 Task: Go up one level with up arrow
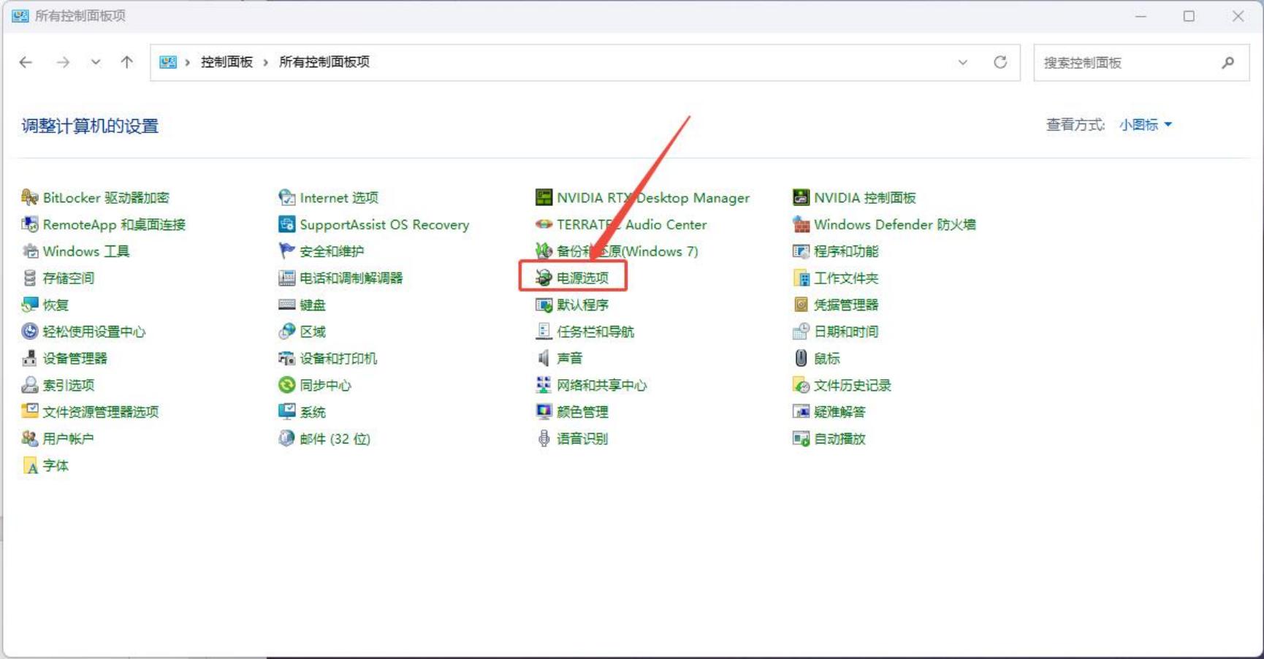coord(127,63)
